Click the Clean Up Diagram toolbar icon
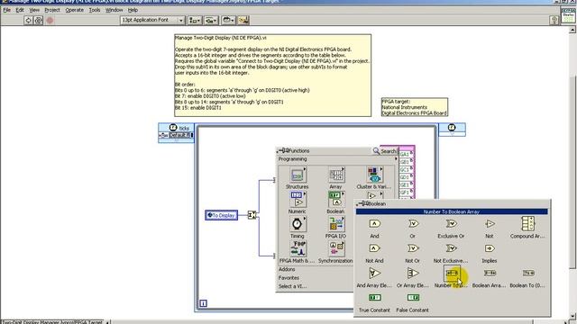Screen dimensions: 577x324 (x=243, y=20)
